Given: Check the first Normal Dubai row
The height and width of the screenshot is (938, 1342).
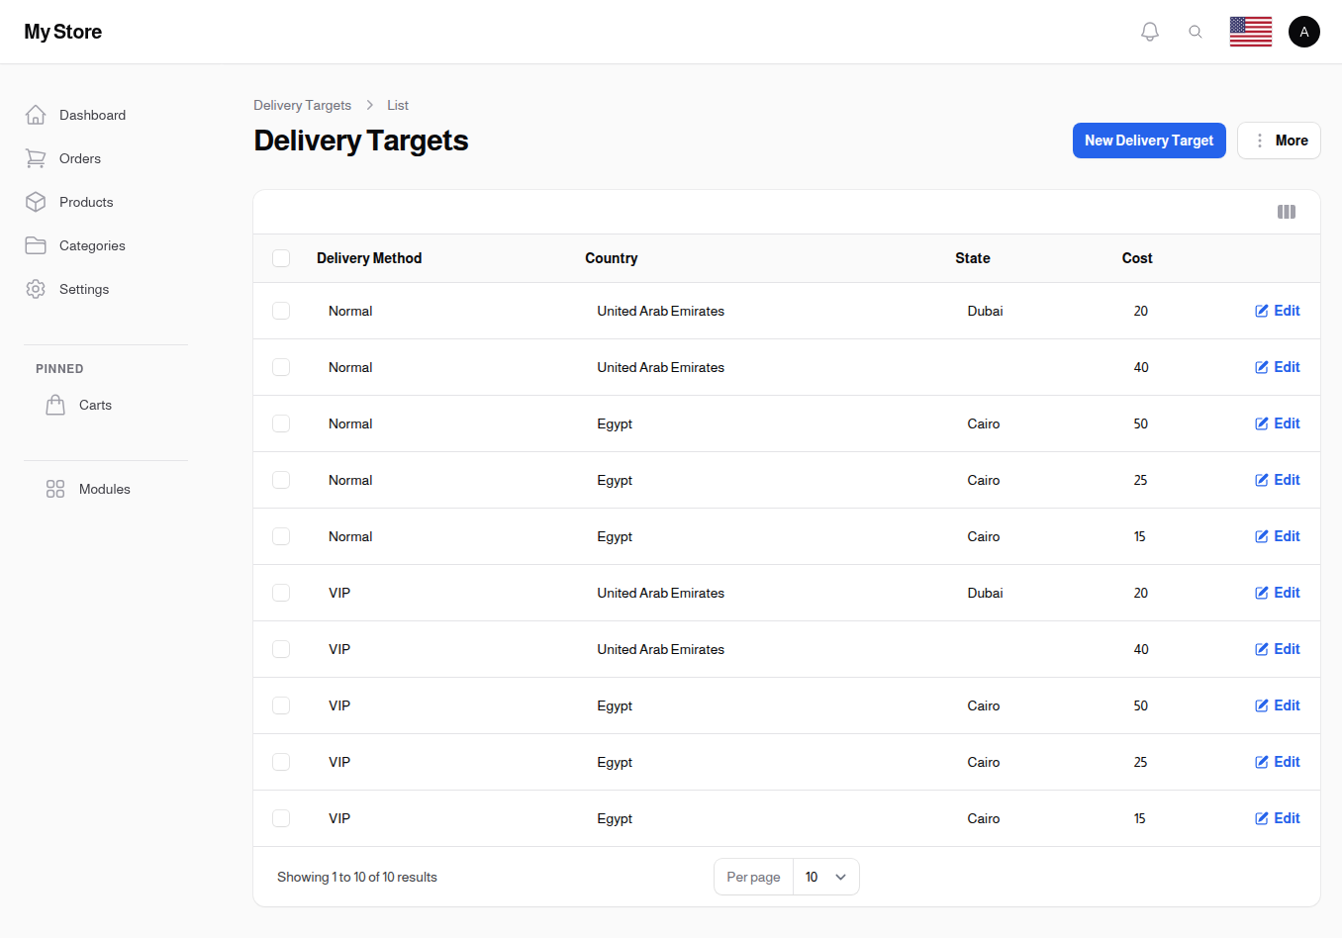Looking at the screenshot, I should [281, 310].
